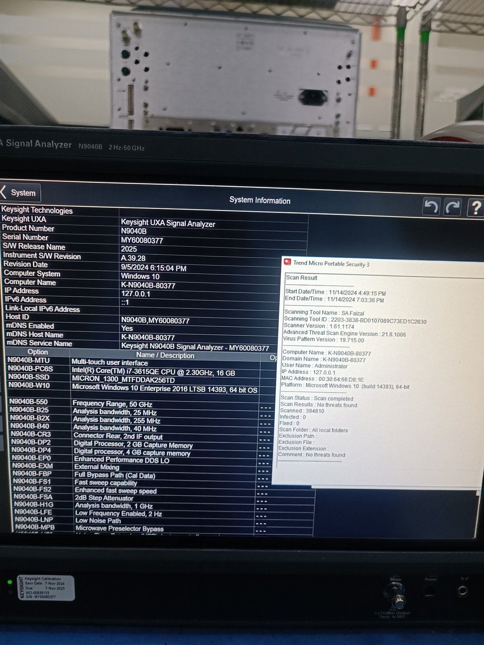The width and height of the screenshot is (484, 645).
Task: Click the S/W Release Name value 2025
Action: pos(129,249)
